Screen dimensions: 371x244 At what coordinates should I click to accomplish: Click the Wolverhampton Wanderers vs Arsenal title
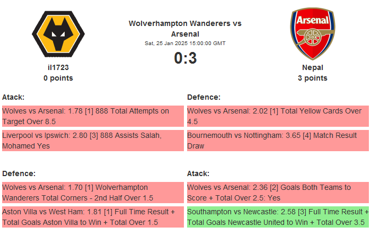click(x=185, y=29)
